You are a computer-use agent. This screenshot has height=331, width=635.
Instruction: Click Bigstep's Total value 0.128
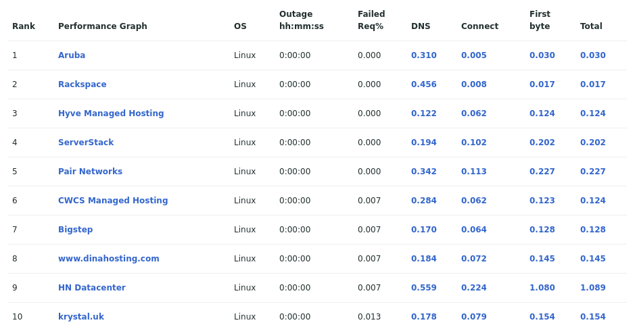[592, 230]
